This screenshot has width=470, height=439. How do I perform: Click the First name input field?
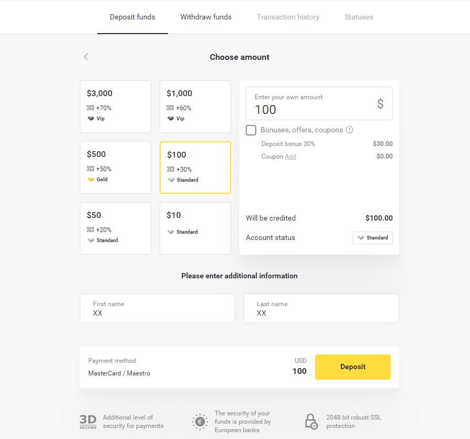pyautogui.click(x=158, y=308)
